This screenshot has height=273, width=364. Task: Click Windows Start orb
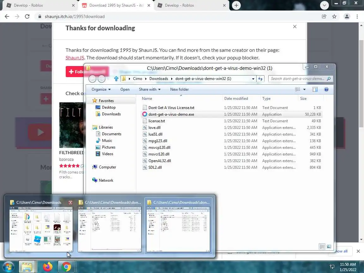9,266
